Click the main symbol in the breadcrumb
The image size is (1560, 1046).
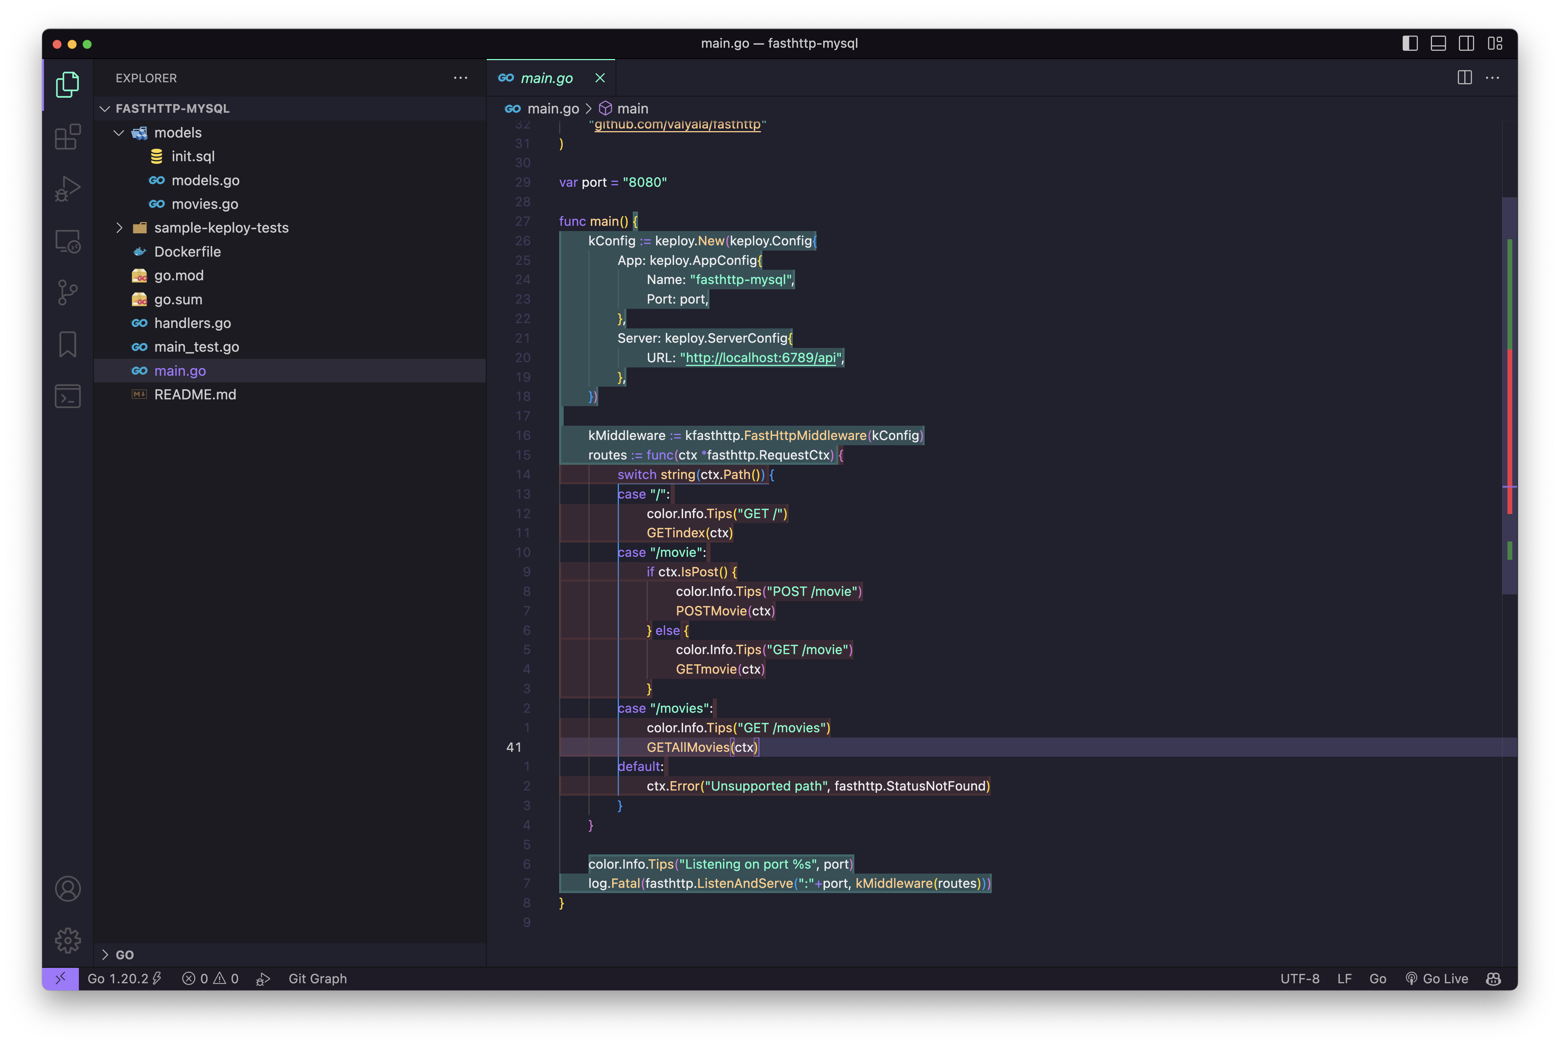pyautogui.click(x=632, y=108)
